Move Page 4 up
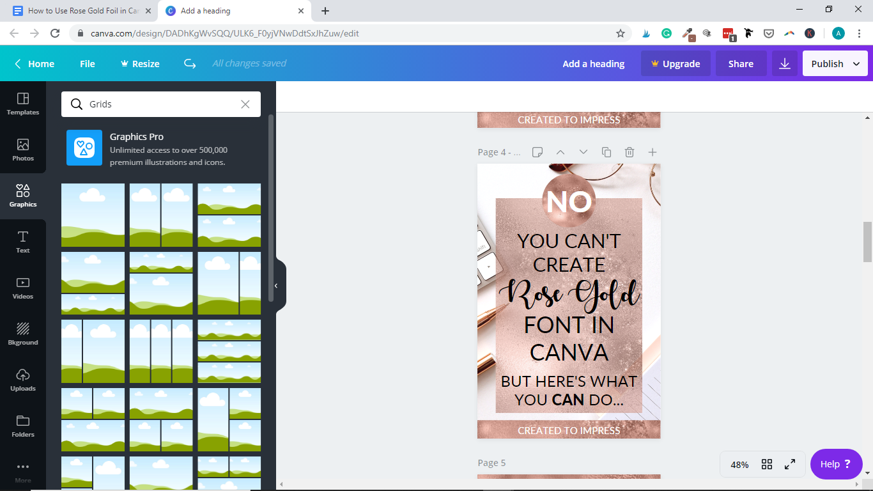 [560, 152]
